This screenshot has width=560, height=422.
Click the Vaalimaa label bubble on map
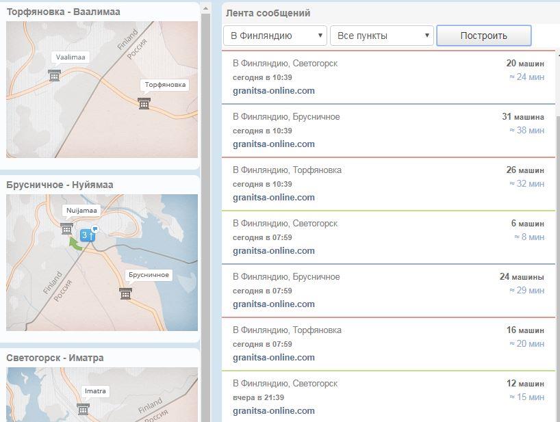point(71,57)
